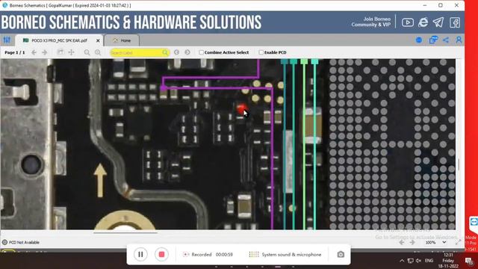The height and width of the screenshot is (269, 478).
Task: Click the network icon in system tray
Action: (x=410, y=261)
